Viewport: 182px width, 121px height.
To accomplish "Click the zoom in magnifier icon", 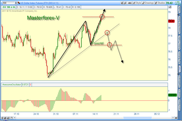I will 5,118.
